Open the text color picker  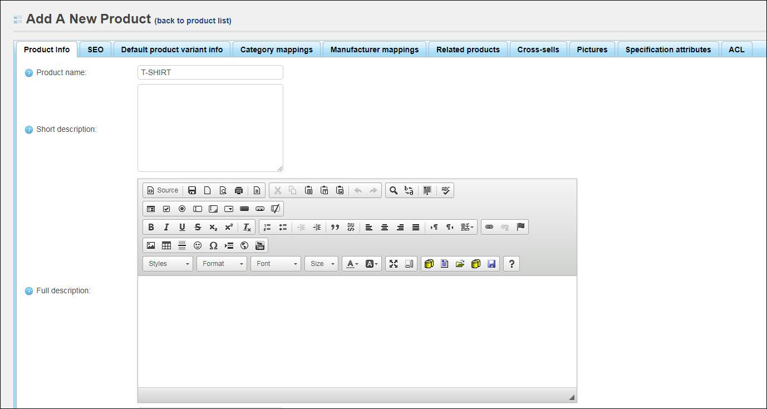point(352,264)
